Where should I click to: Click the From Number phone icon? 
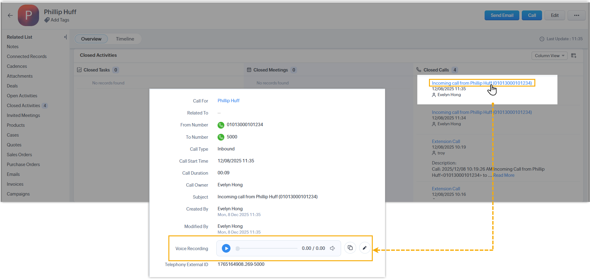coord(221,125)
